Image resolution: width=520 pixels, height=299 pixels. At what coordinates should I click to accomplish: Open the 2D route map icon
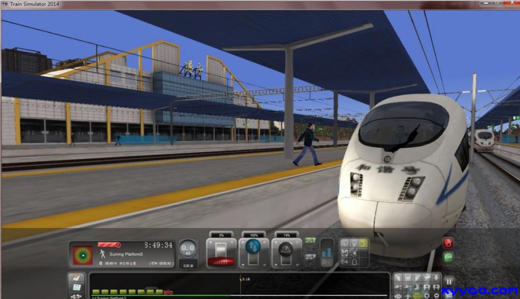76,287
